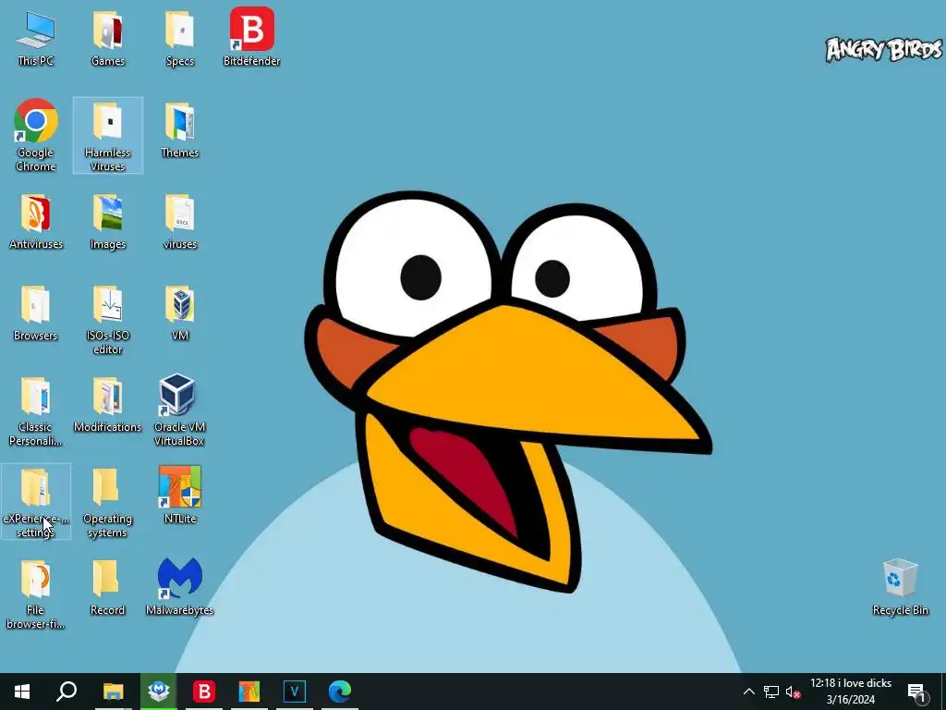Open Bitdefender from the taskbar

click(x=204, y=692)
